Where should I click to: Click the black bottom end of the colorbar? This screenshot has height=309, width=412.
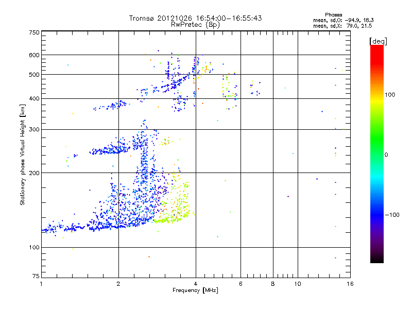point(377,259)
